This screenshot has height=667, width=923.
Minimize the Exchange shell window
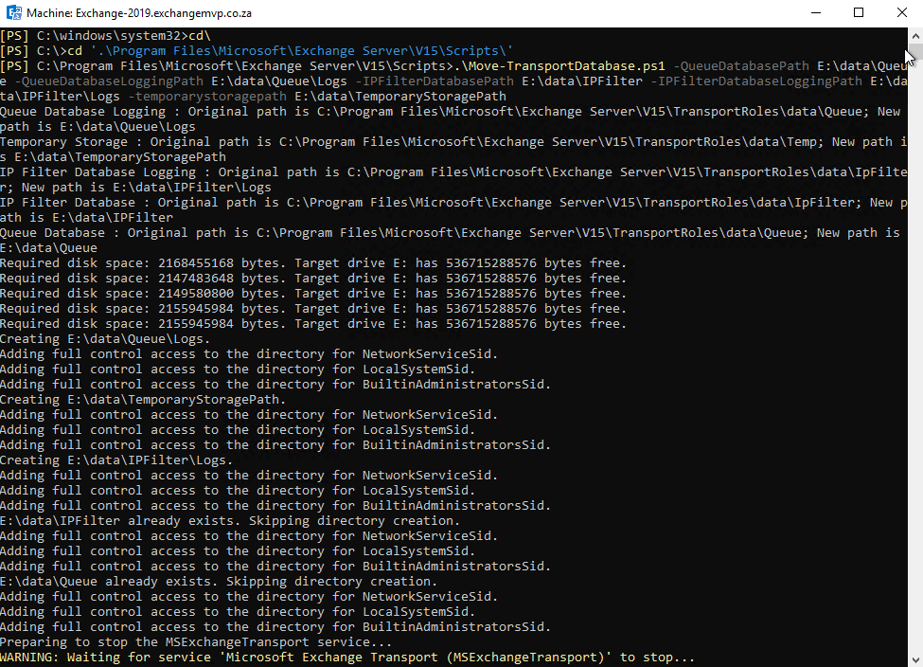point(816,12)
